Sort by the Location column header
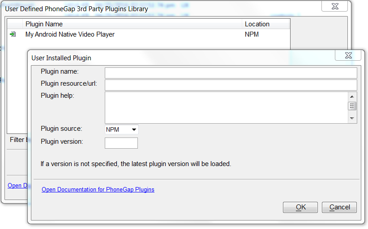Image resolution: width=368 pixels, height=229 pixels. pyautogui.click(x=265, y=24)
